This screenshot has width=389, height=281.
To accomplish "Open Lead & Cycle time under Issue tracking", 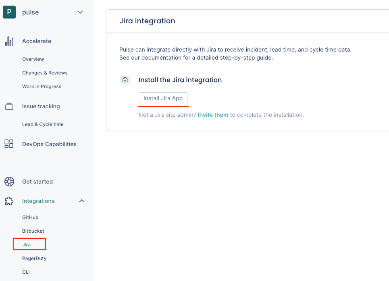I will [43, 124].
